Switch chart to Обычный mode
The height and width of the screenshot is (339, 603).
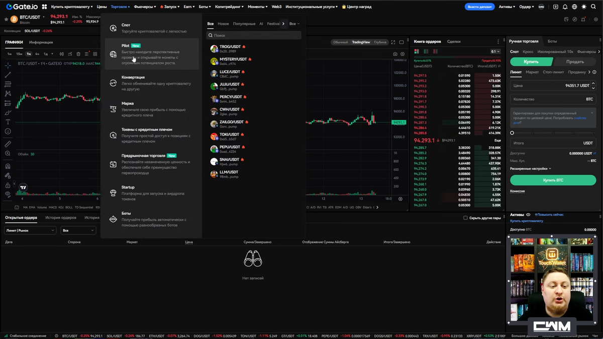pos(340,42)
